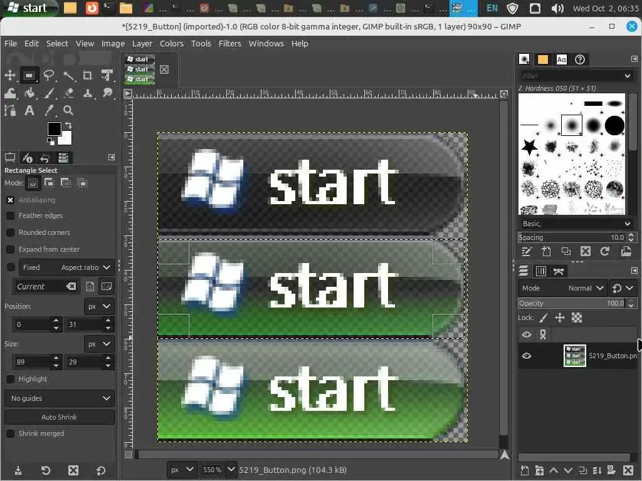Toggle the Antialiasing checkbox

point(10,200)
